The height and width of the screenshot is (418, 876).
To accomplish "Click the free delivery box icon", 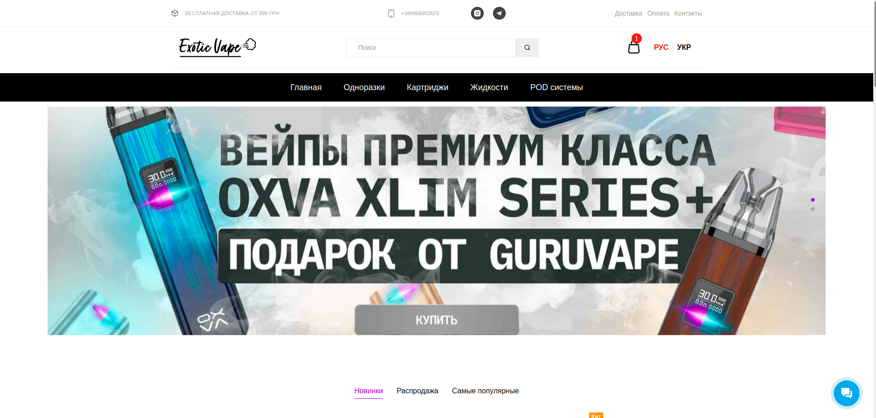I will (x=175, y=13).
